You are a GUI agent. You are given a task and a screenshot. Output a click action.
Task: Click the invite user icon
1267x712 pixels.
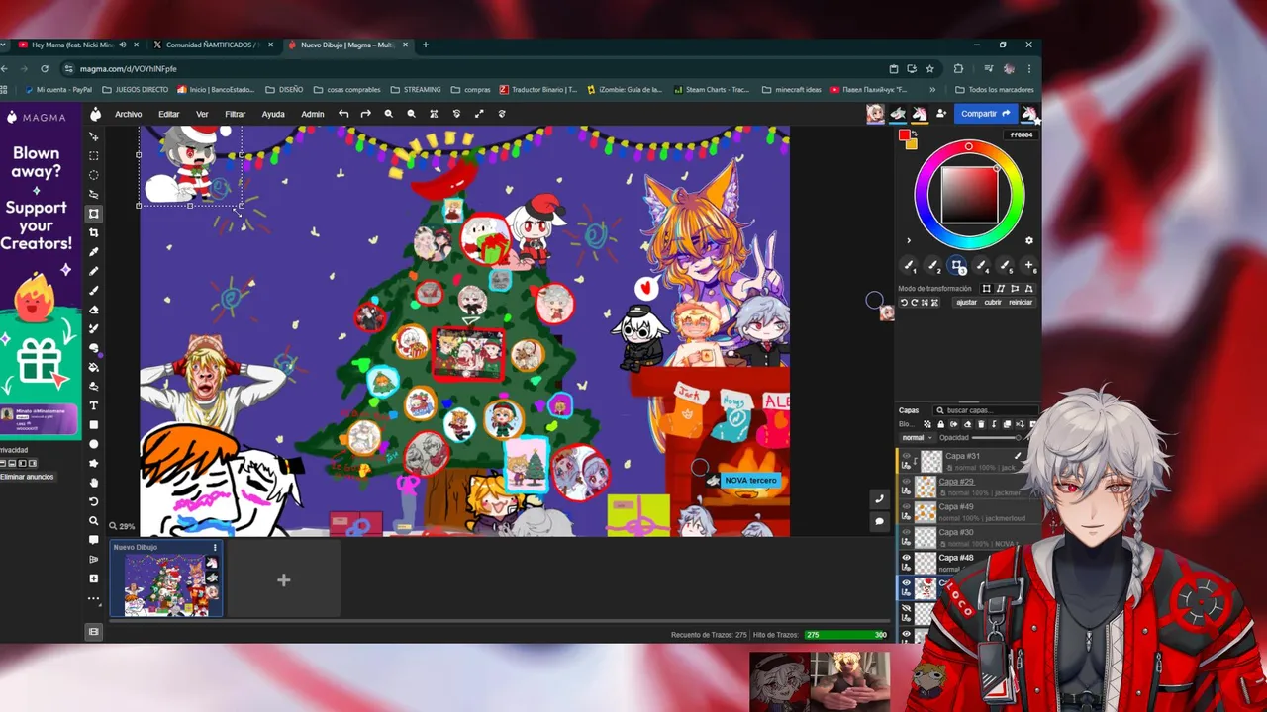[940, 114]
